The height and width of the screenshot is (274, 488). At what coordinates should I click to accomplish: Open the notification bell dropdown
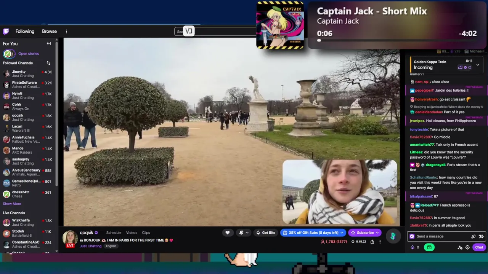[x=244, y=233]
